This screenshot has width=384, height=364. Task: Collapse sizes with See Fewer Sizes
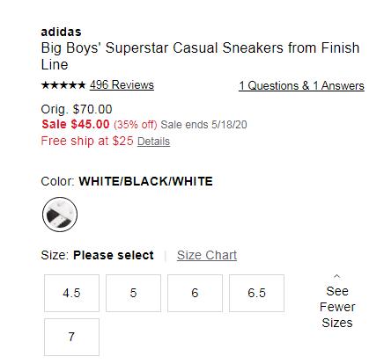(337, 307)
